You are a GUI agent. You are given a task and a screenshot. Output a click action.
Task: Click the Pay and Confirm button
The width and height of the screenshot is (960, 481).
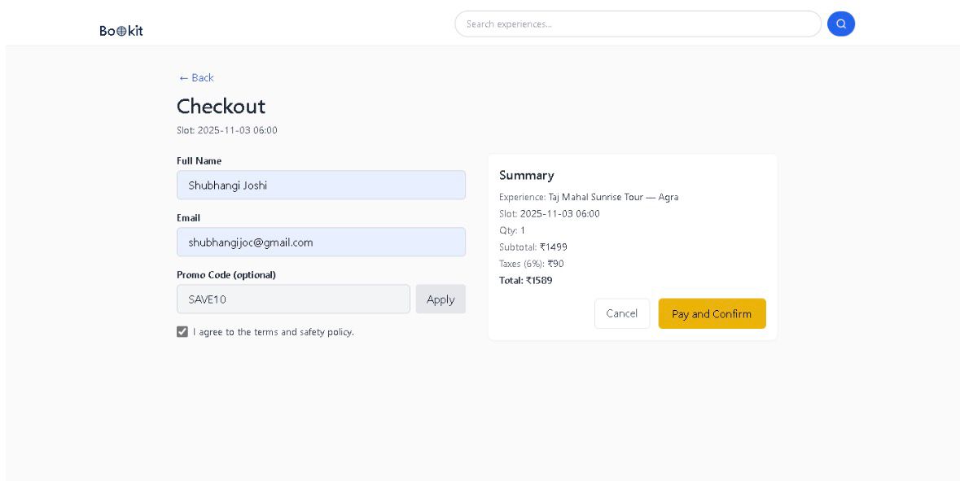coord(712,313)
